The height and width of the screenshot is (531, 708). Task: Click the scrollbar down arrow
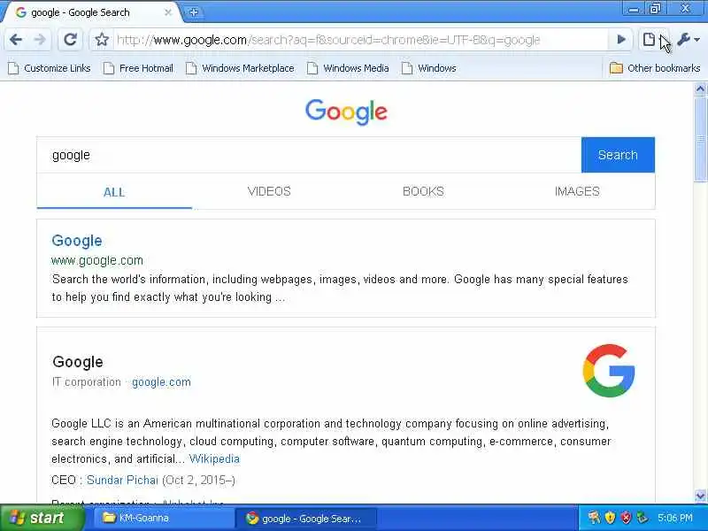pos(700,496)
